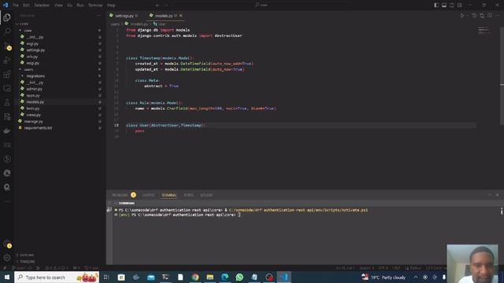Maximize the terminal panel with chevron
The height and width of the screenshot is (283, 504).
[490, 195]
